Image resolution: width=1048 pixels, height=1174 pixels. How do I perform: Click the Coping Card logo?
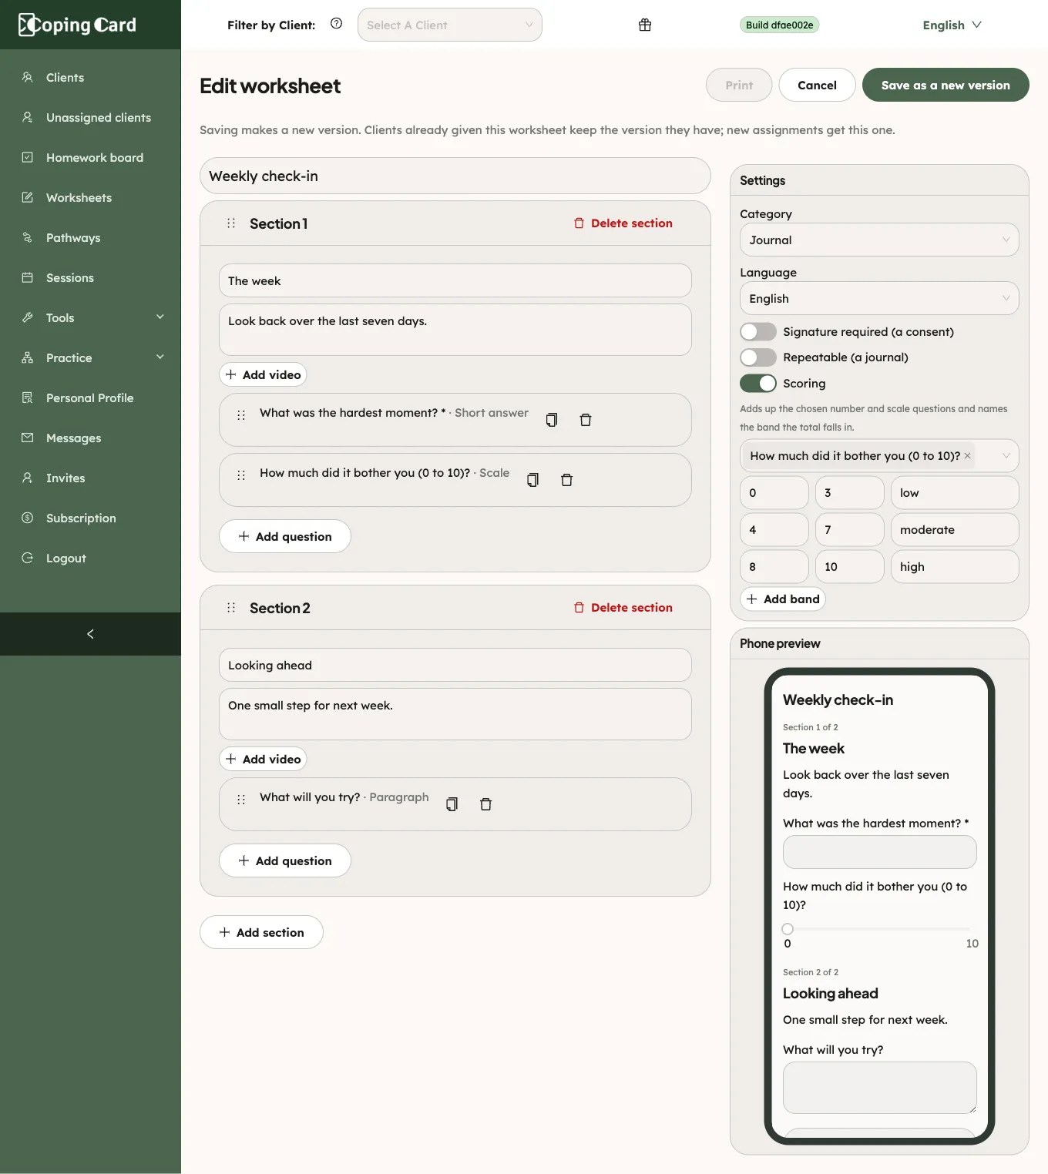coord(77,25)
